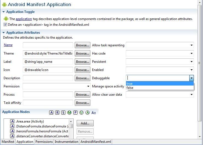Collapse the Application Attributes section
Viewport: 203px width, 145px height.
pos(4,33)
